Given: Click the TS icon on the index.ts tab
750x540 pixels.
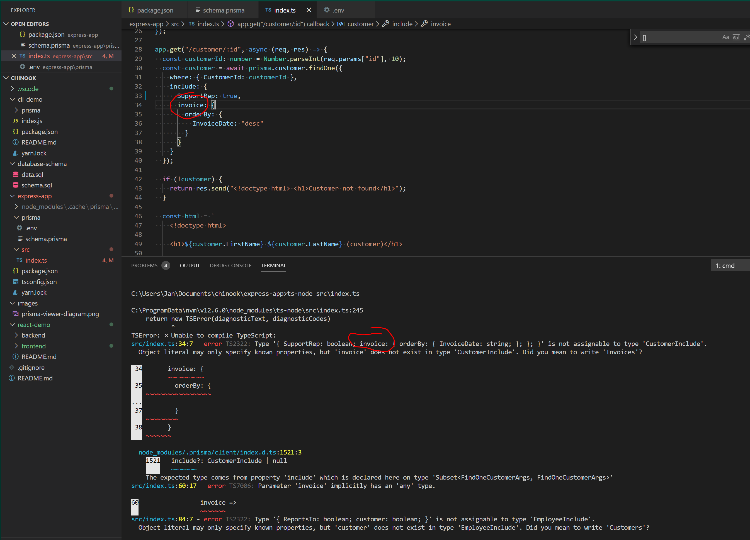Looking at the screenshot, I should [x=268, y=10].
